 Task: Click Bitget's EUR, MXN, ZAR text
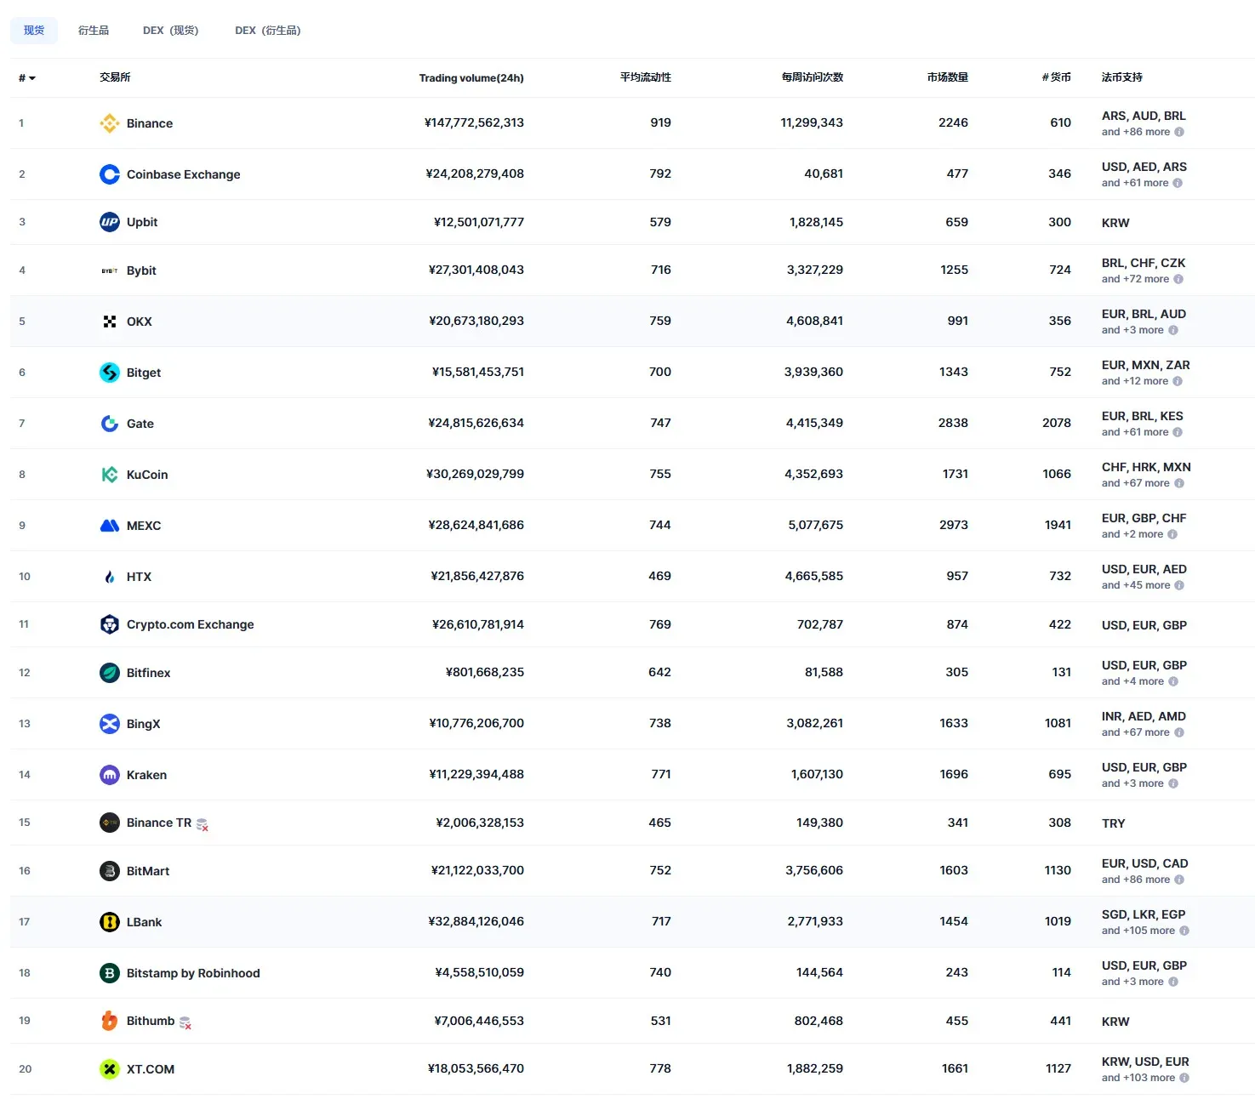point(1146,365)
